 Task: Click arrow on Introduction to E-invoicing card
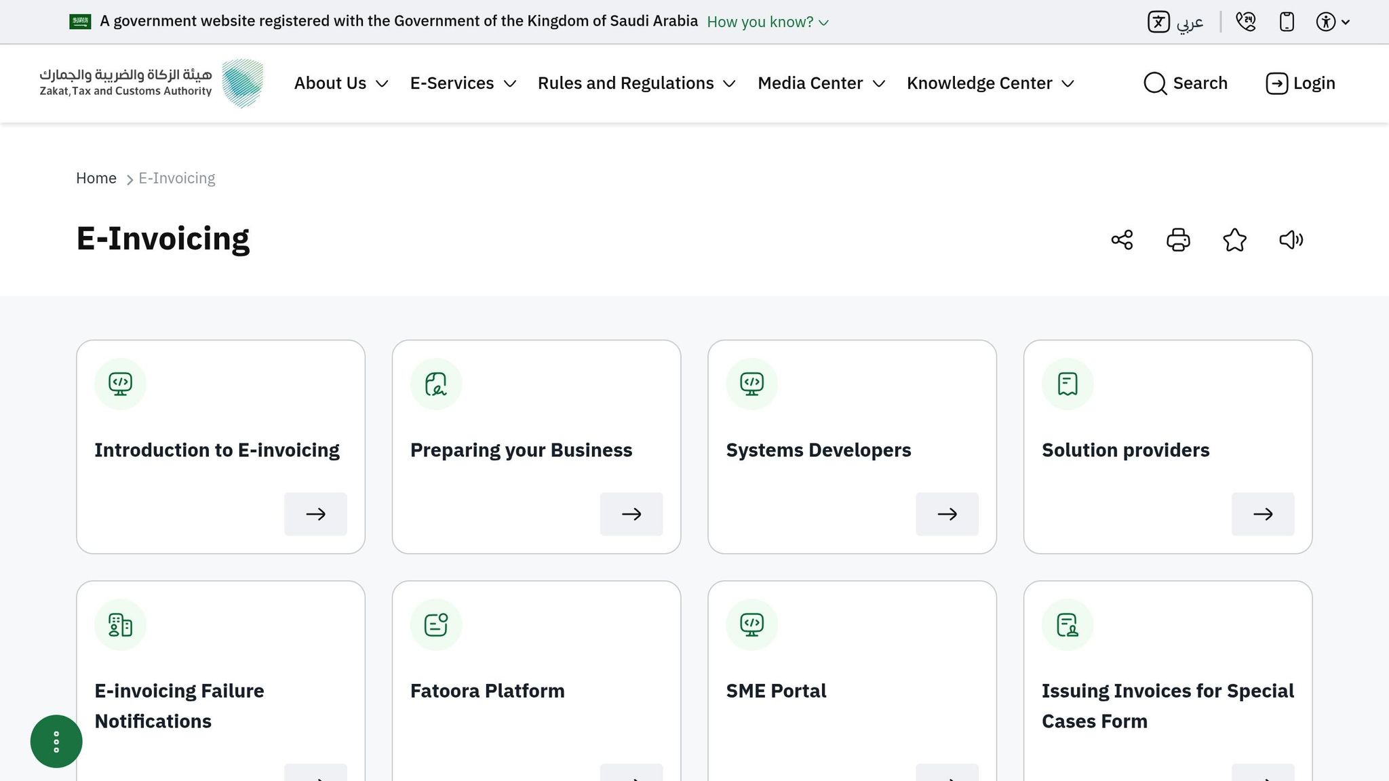(x=315, y=514)
